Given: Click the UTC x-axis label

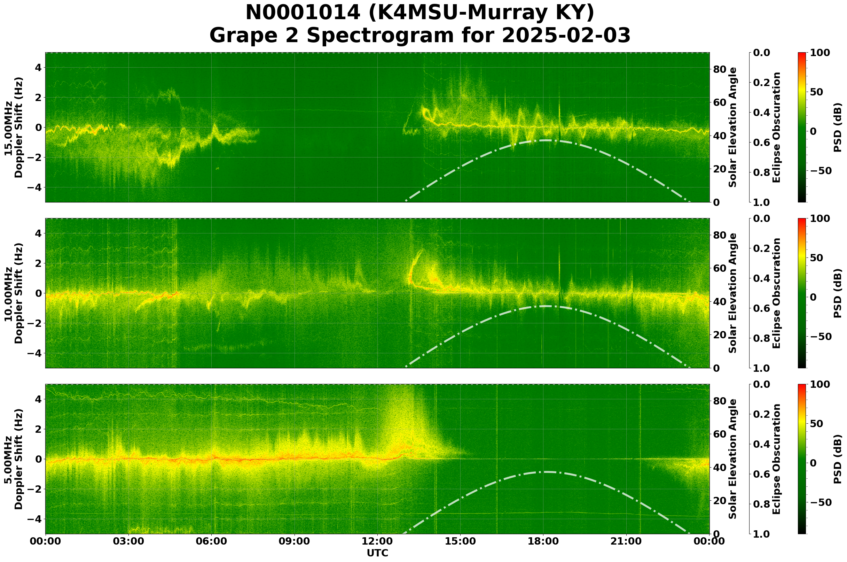Looking at the screenshot, I should 377,553.
